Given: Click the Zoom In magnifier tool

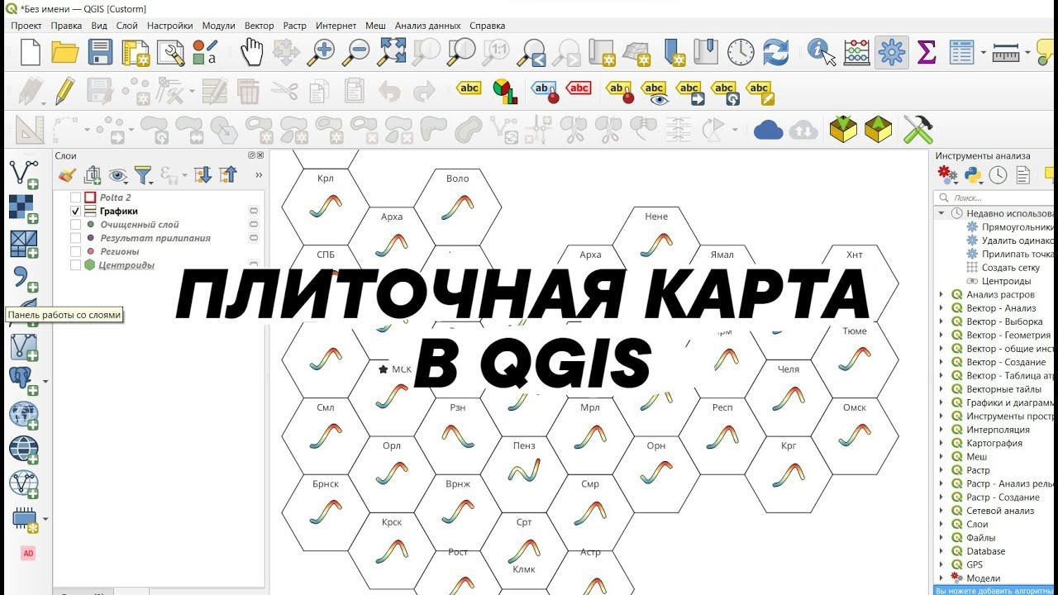Looking at the screenshot, I should tap(320, 53).
